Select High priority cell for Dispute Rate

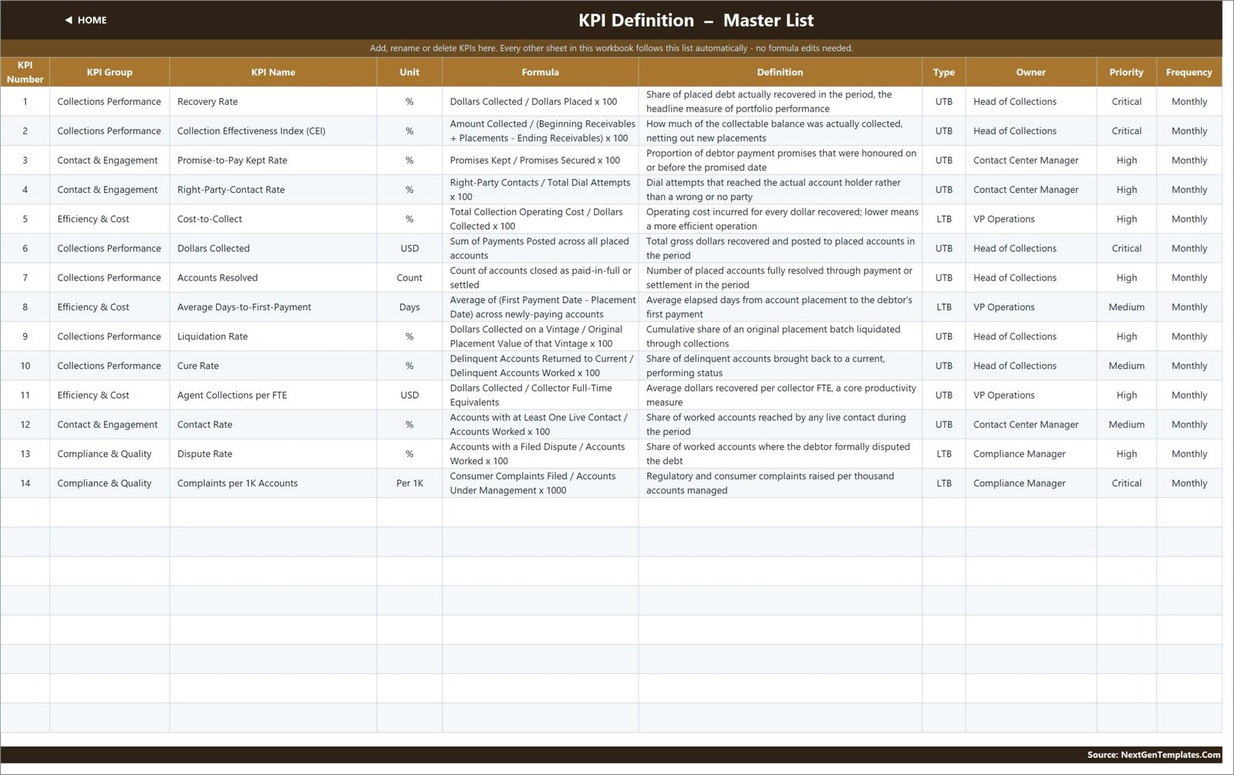pos(1127,453)
